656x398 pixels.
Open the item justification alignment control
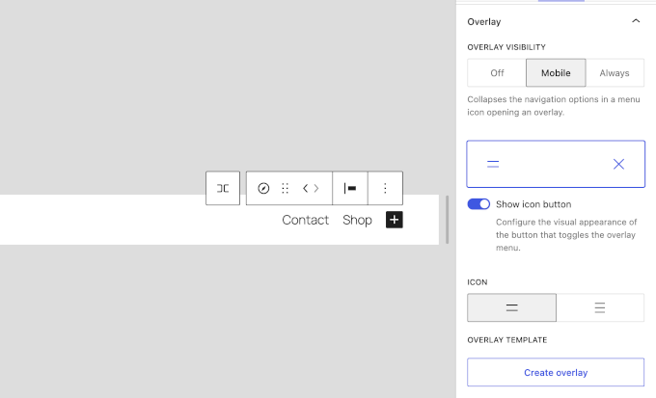[x=350, y=188]
